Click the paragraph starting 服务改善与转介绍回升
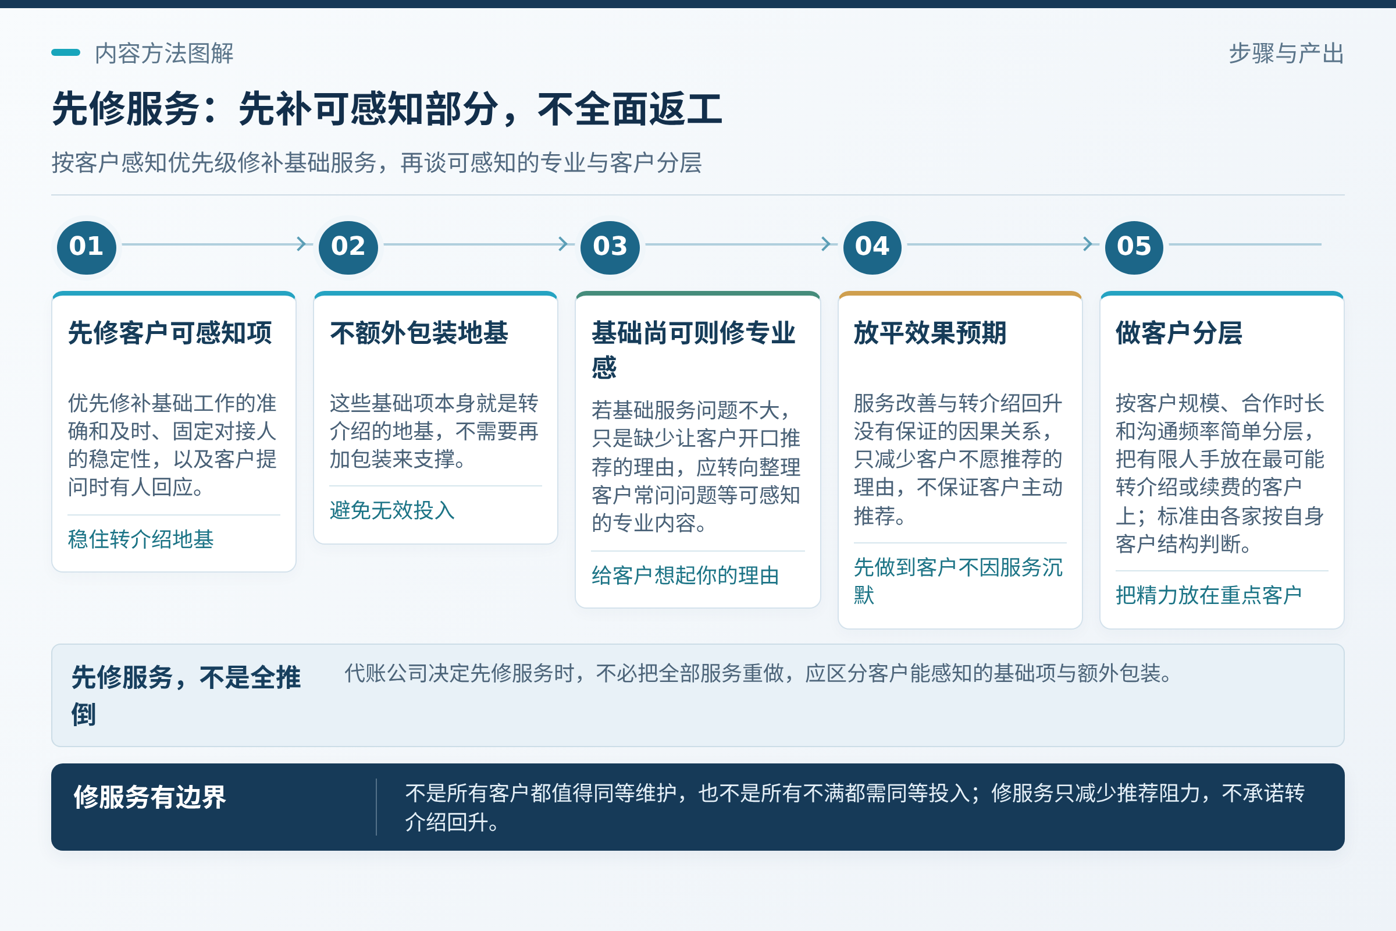1396x931 pixels. pos(958,459)
